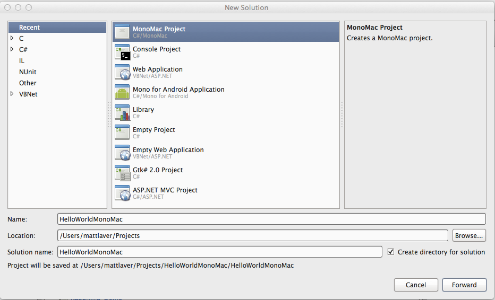Click the Library books icon
Viewport: 495px width, 300px height.
122,112
